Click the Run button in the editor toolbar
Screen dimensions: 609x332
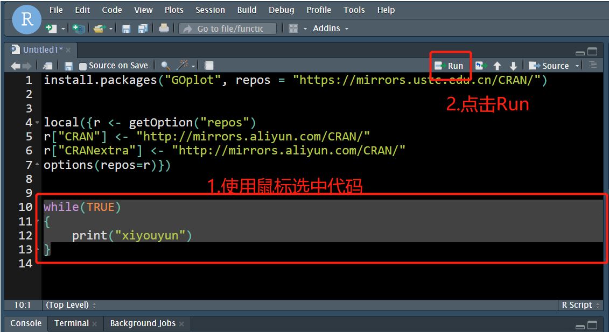pos(450,66)
